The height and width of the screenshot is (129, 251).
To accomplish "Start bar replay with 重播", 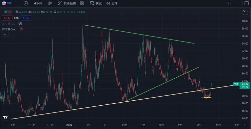I will click(x=112, y=3).
